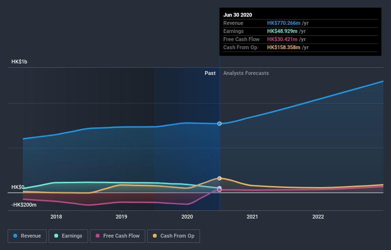Click the Analysts Forecasts label

pyautogui.click(x=246, y=73)
